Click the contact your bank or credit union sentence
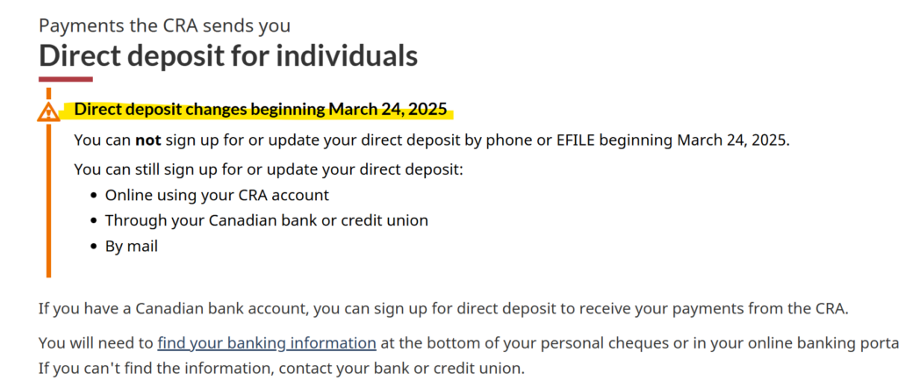Image resolution: width=899 pixels, height=388 pixels. click(x=282, y=367)
